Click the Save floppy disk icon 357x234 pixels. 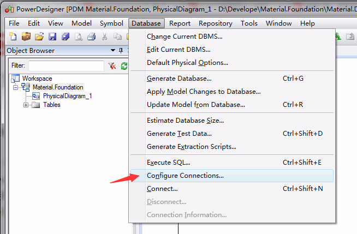tap(52, 37)
